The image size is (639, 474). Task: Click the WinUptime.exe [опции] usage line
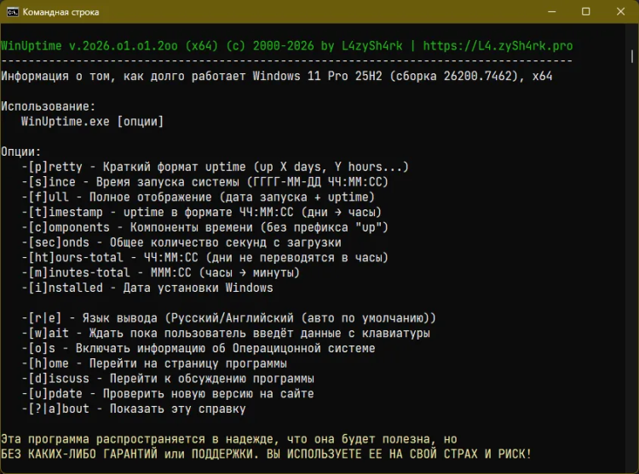coord(92,122)
